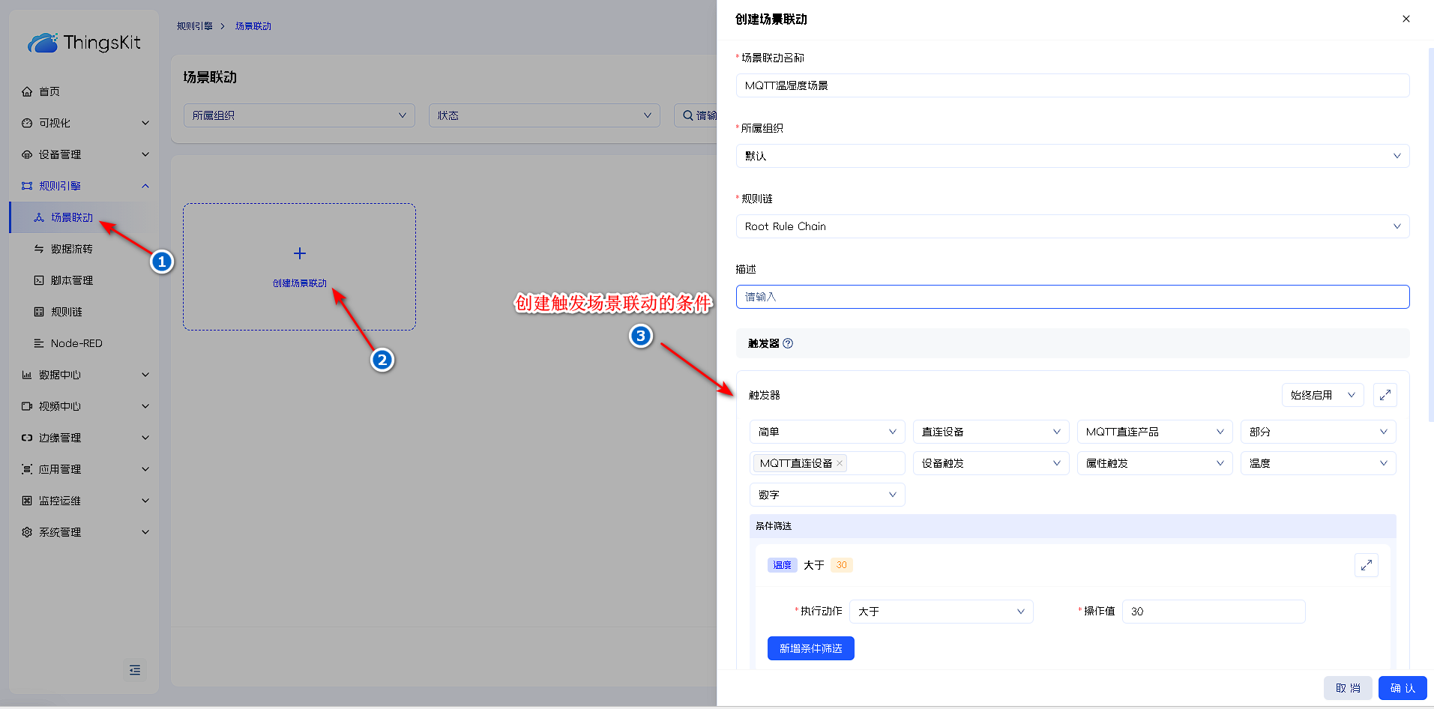This screenshot has width=1434, height=709.
Task: Expand the condition filter fullscreen icon
Action: coord(1366,565)
